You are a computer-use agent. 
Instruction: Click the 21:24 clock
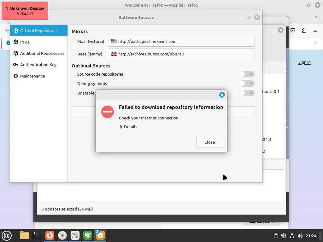(311, 236)
